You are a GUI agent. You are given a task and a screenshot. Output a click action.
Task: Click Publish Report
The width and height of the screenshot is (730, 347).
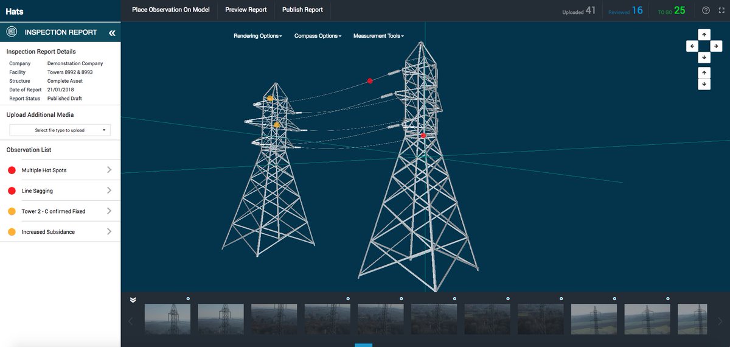click(302, 10)
